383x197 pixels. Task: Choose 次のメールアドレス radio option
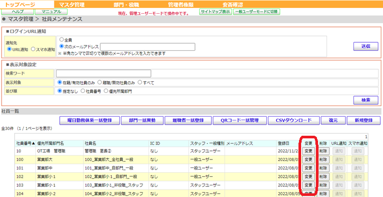[x=62, y=46]
